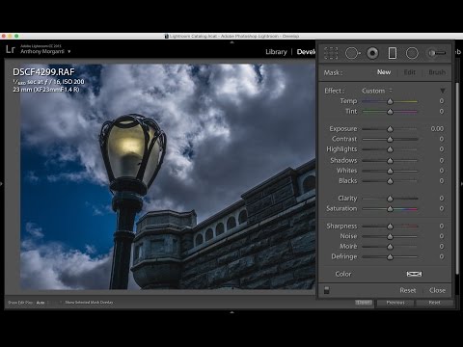The height and width of the screenshot is (347, 463).
Task: Click the Color label
Action: coord(343,274)
